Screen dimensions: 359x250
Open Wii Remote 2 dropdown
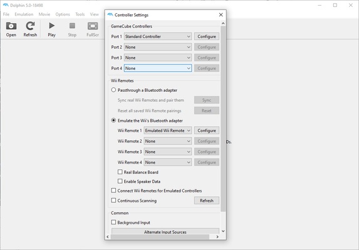click(167, 141)
